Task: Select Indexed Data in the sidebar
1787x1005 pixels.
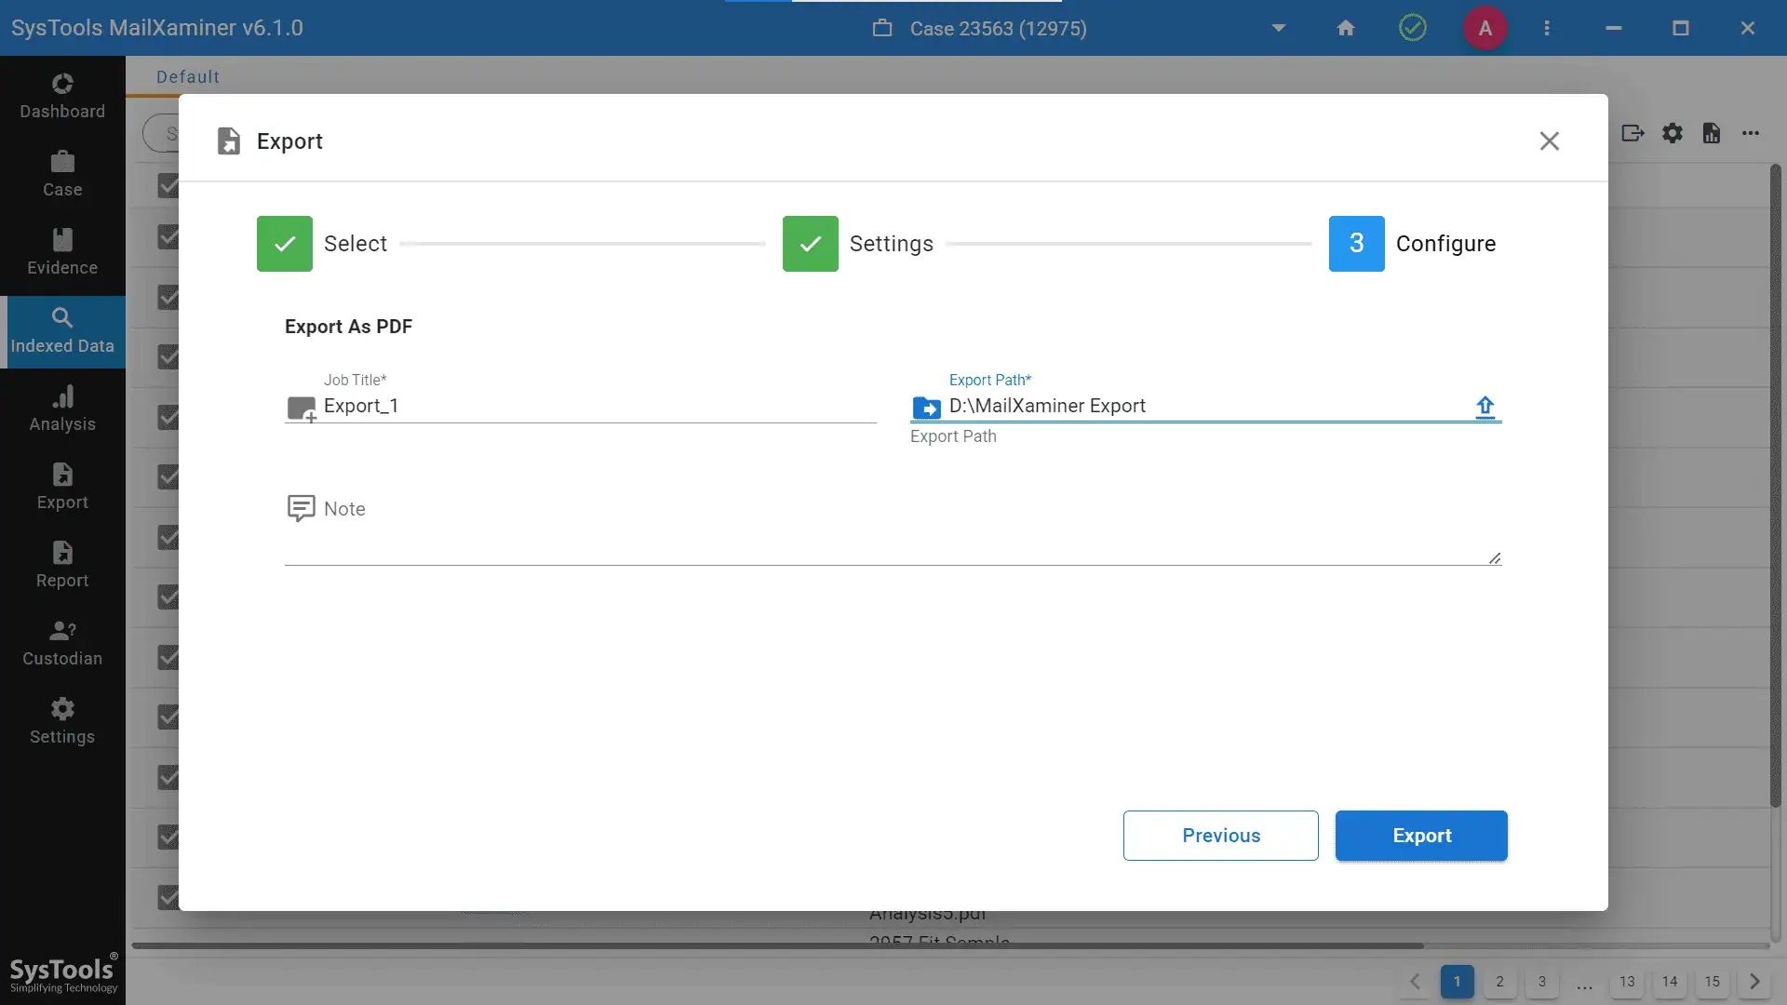Action: point(62,331)
